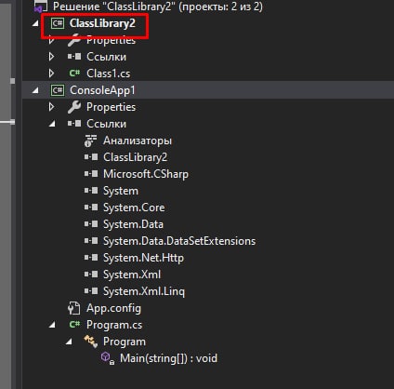Click the Анализаторы analyzer icon
The image size is (394, 389).
[x=91, y=141]
